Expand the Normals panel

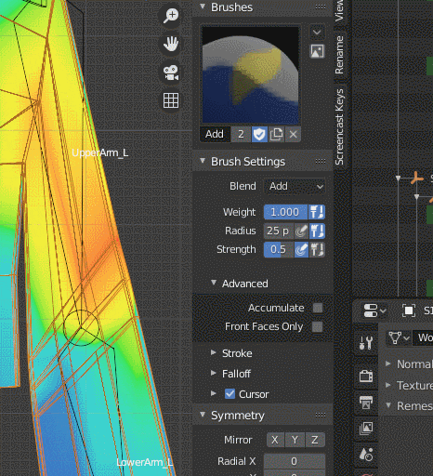pyautogui.click(x=387, y=364)
